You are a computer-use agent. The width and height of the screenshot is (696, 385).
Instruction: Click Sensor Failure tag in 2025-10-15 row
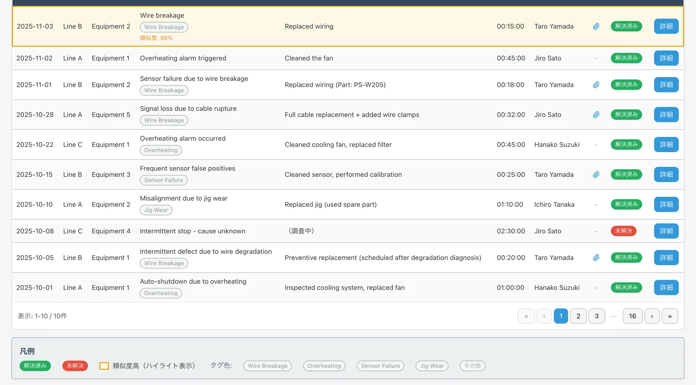coord(164,180)
